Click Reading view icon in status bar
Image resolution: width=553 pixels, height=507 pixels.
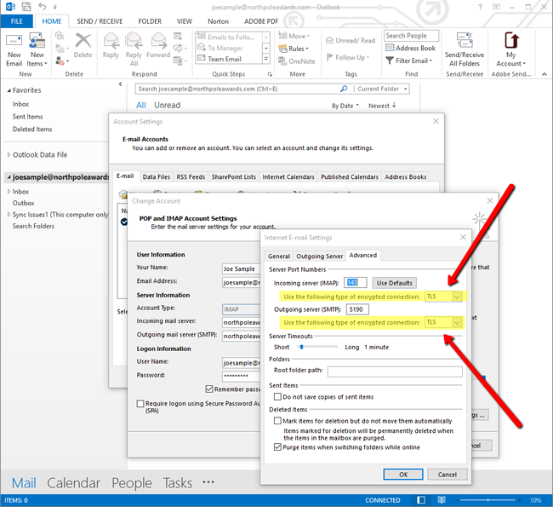(442, 500)
